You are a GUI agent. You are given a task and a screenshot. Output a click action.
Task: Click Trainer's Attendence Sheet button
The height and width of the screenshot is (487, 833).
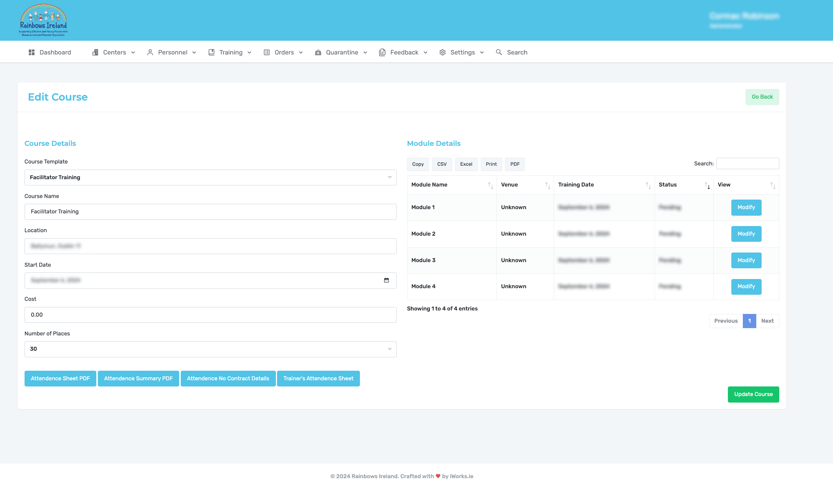(318, 378)
